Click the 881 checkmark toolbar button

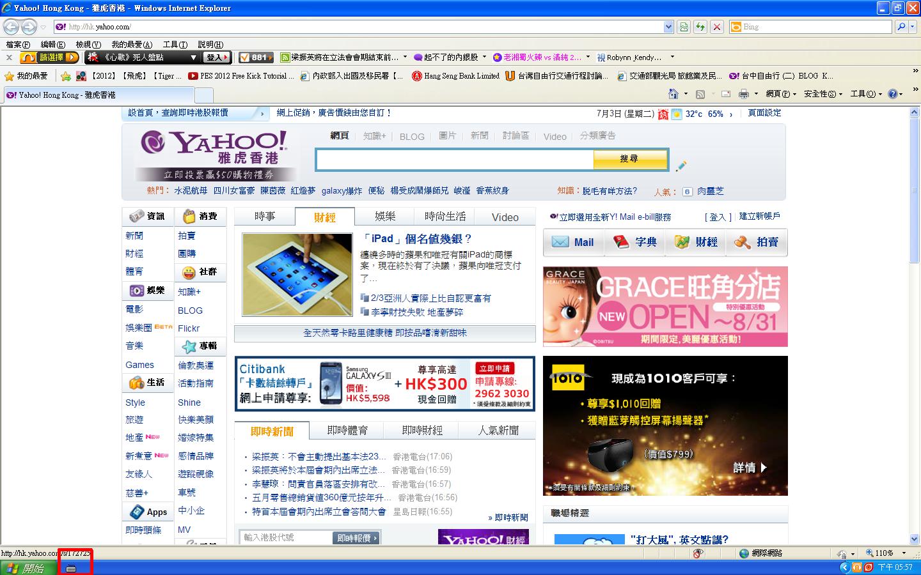[255, 57]
